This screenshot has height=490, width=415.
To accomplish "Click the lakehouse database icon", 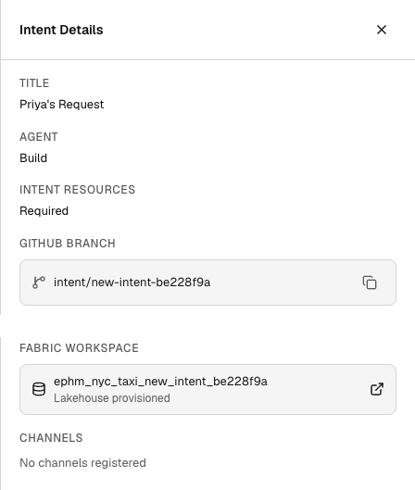I will [x=39, y=389].
